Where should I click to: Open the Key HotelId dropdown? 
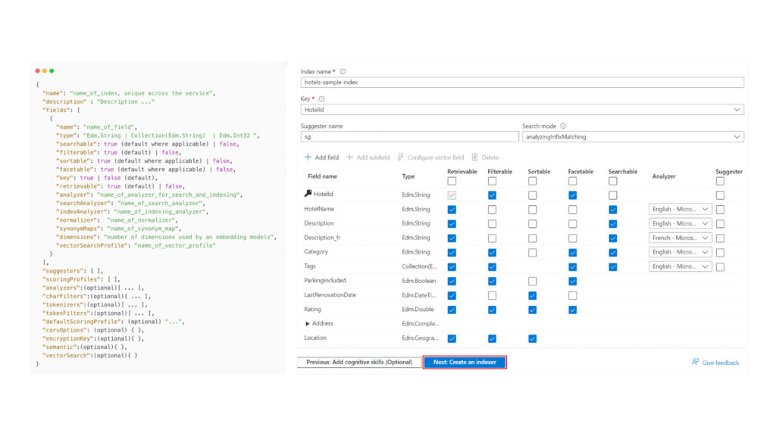click(522, 110)
